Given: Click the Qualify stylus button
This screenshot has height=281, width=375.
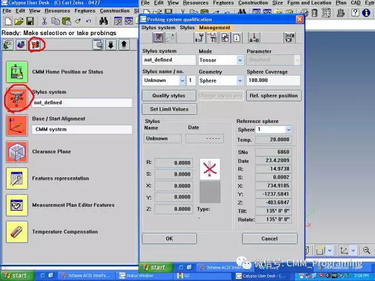Looking at the screenshot, I should tap(169, 95).
